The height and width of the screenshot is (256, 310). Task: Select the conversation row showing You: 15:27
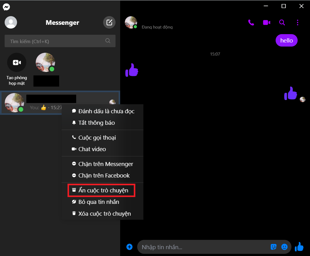pyautogui.click(x=60, y=103)
